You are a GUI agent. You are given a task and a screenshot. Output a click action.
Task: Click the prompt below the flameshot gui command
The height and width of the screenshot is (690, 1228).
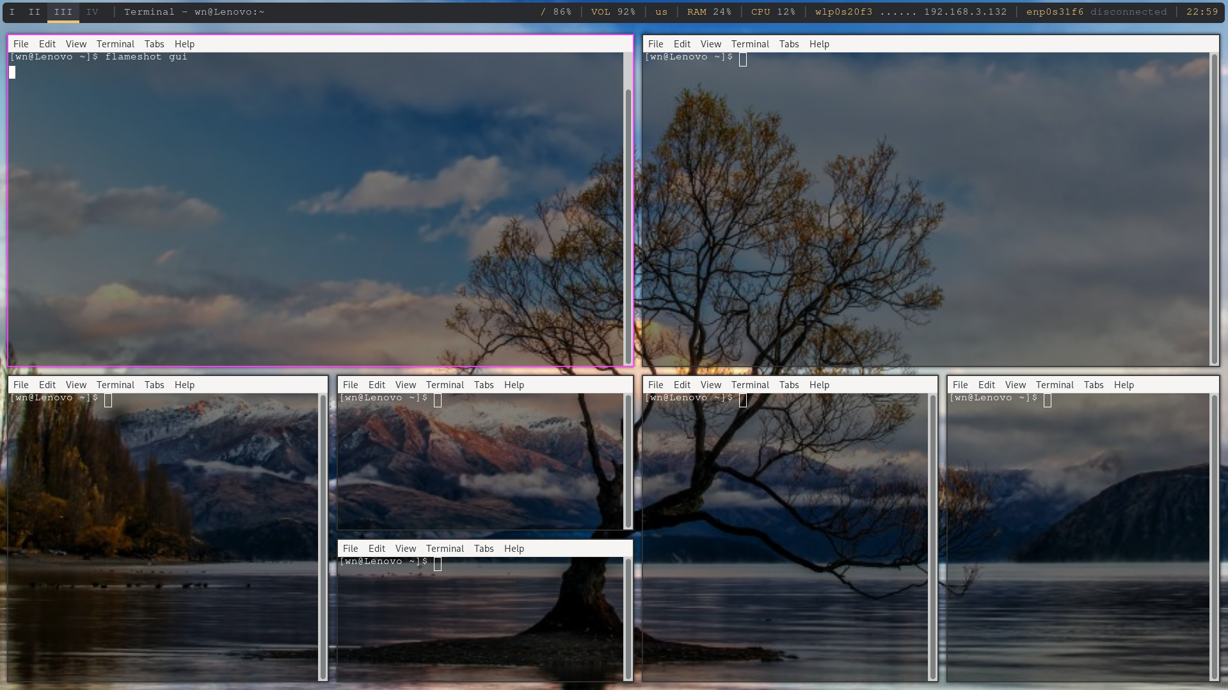(x=12, y=72)
